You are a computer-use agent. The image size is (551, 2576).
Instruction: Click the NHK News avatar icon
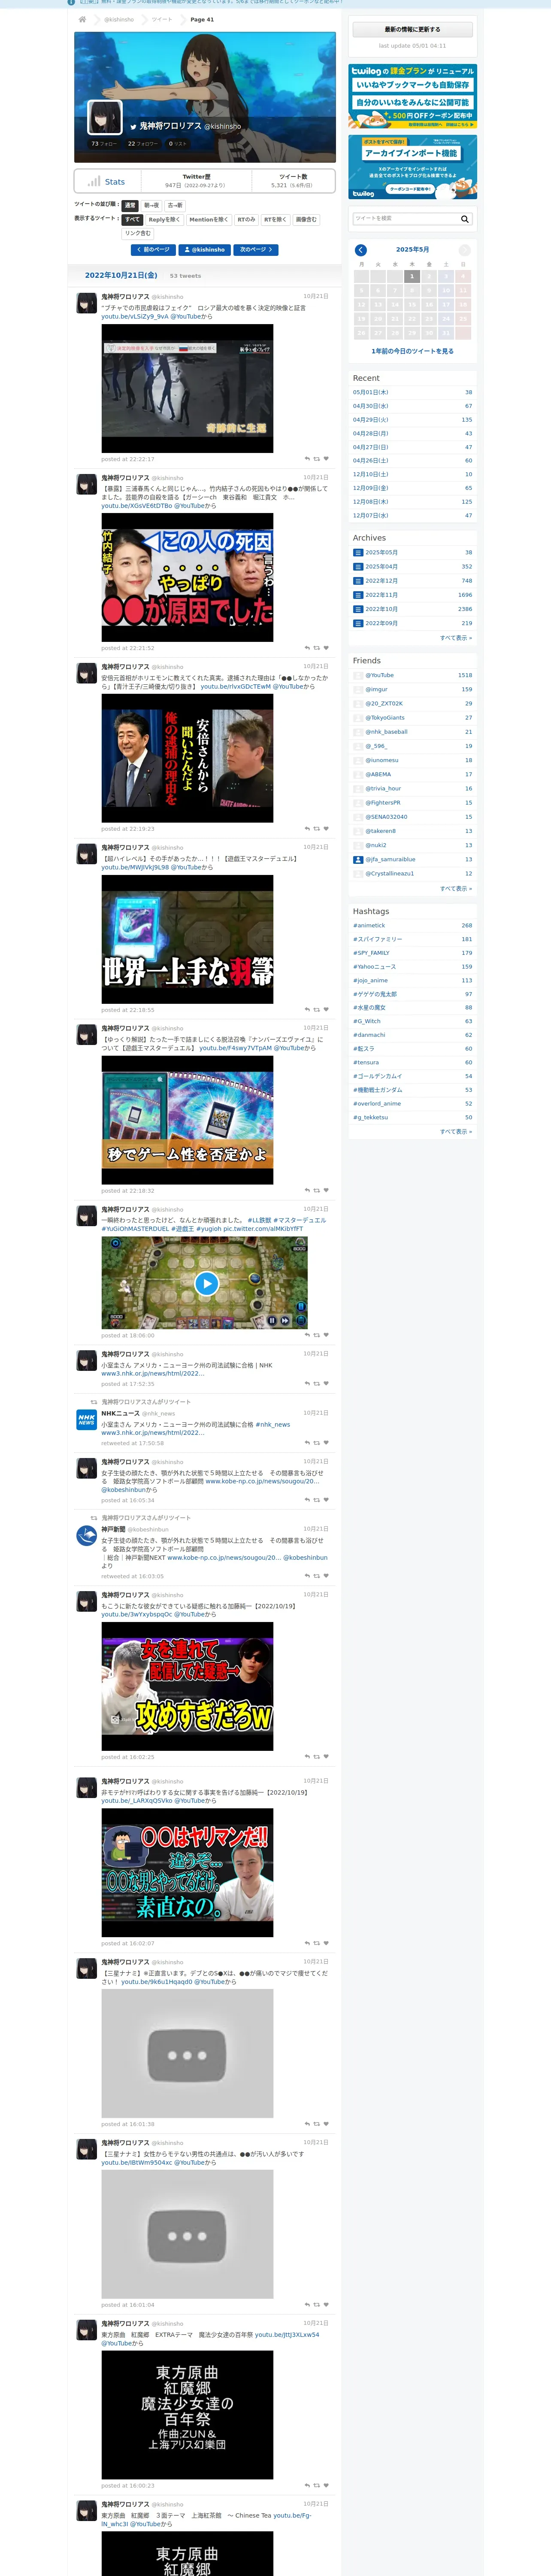tap(87, 1420)
